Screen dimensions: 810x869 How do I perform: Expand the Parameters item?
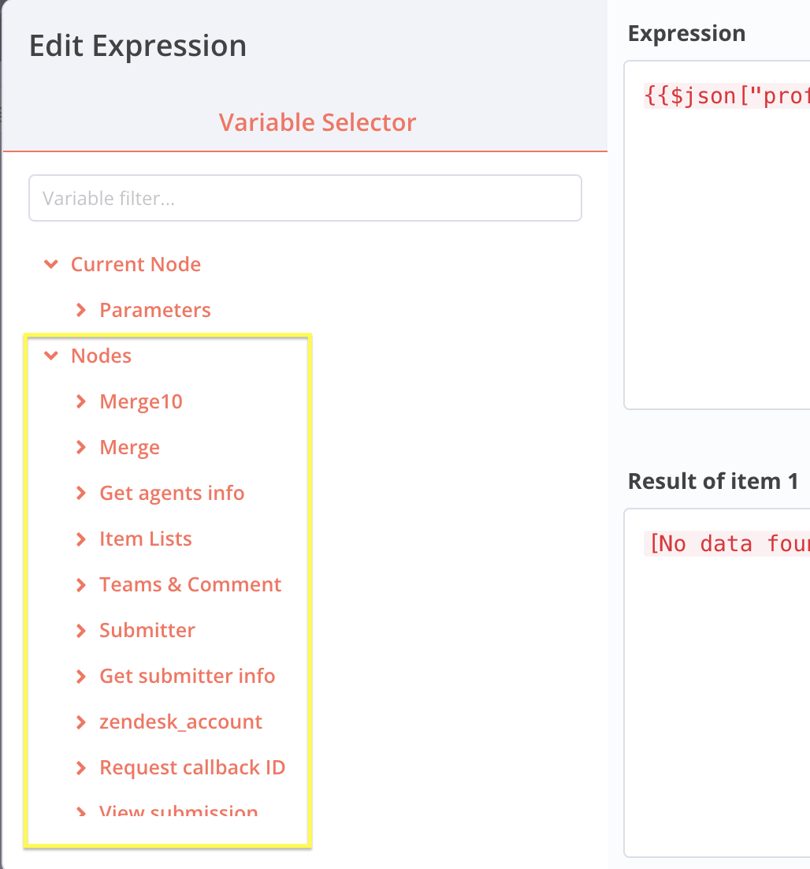(154, 310)
